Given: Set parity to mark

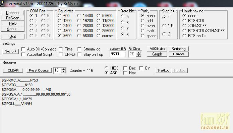Looking at the screenshot, I should coord(143,31).
